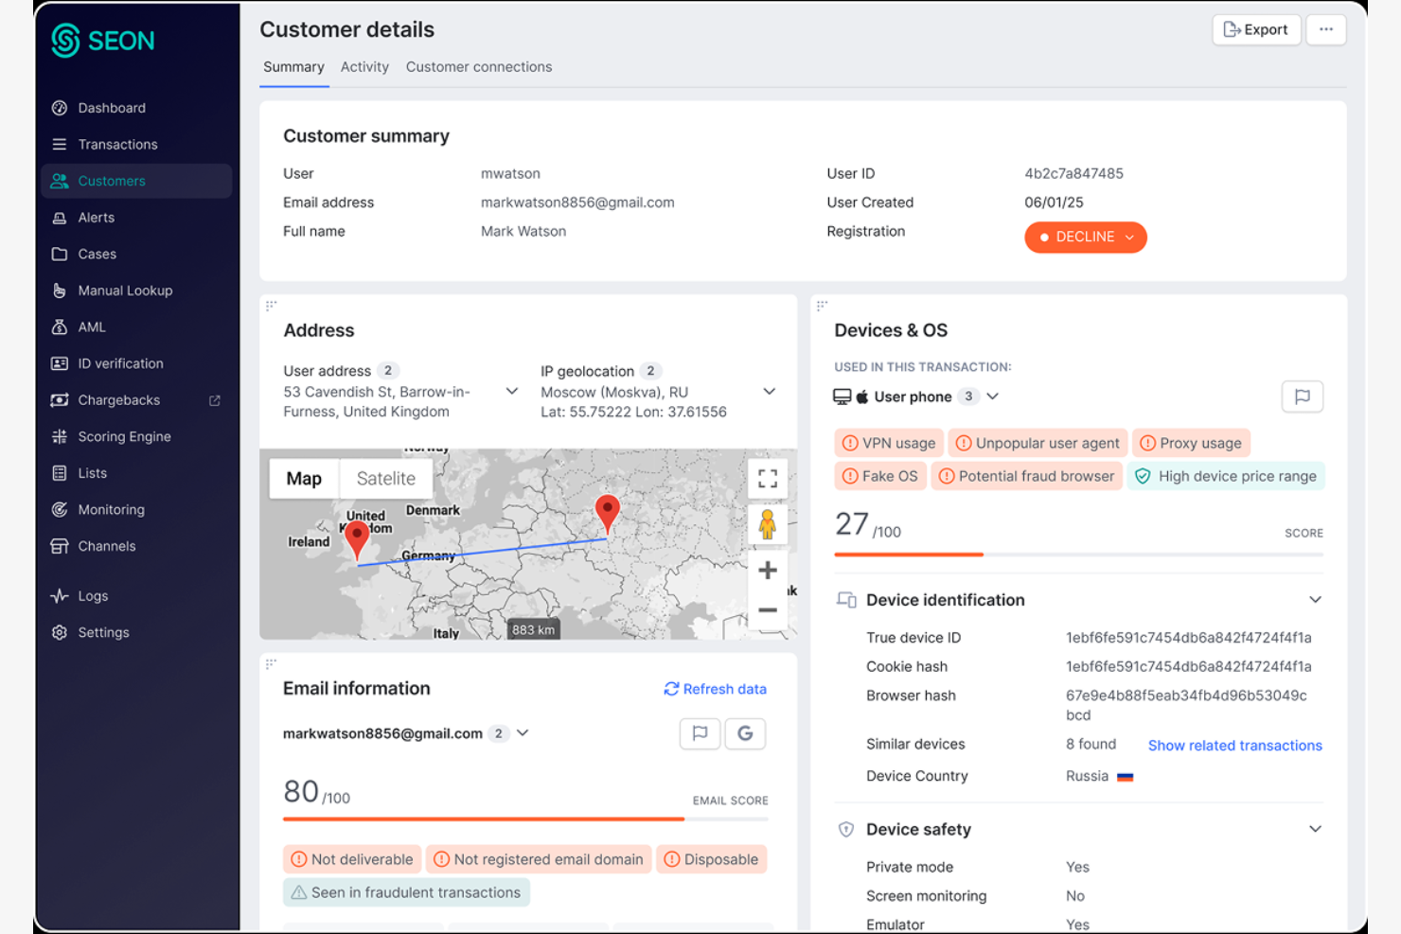Click High device price range tag

pyautogui.click(x=1226, y=476)
